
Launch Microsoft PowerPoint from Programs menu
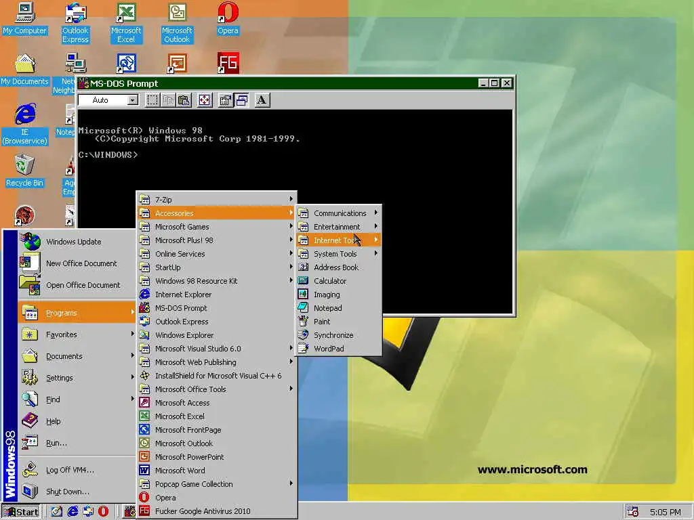coord(216,457)
